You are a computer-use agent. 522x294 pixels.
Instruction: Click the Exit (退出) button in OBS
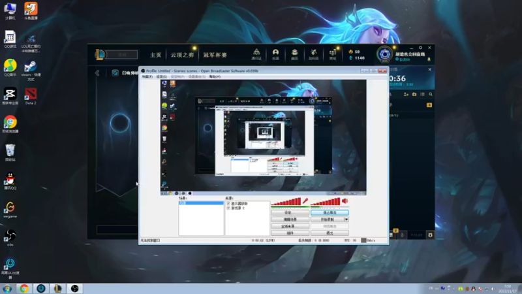coord(330,233)
